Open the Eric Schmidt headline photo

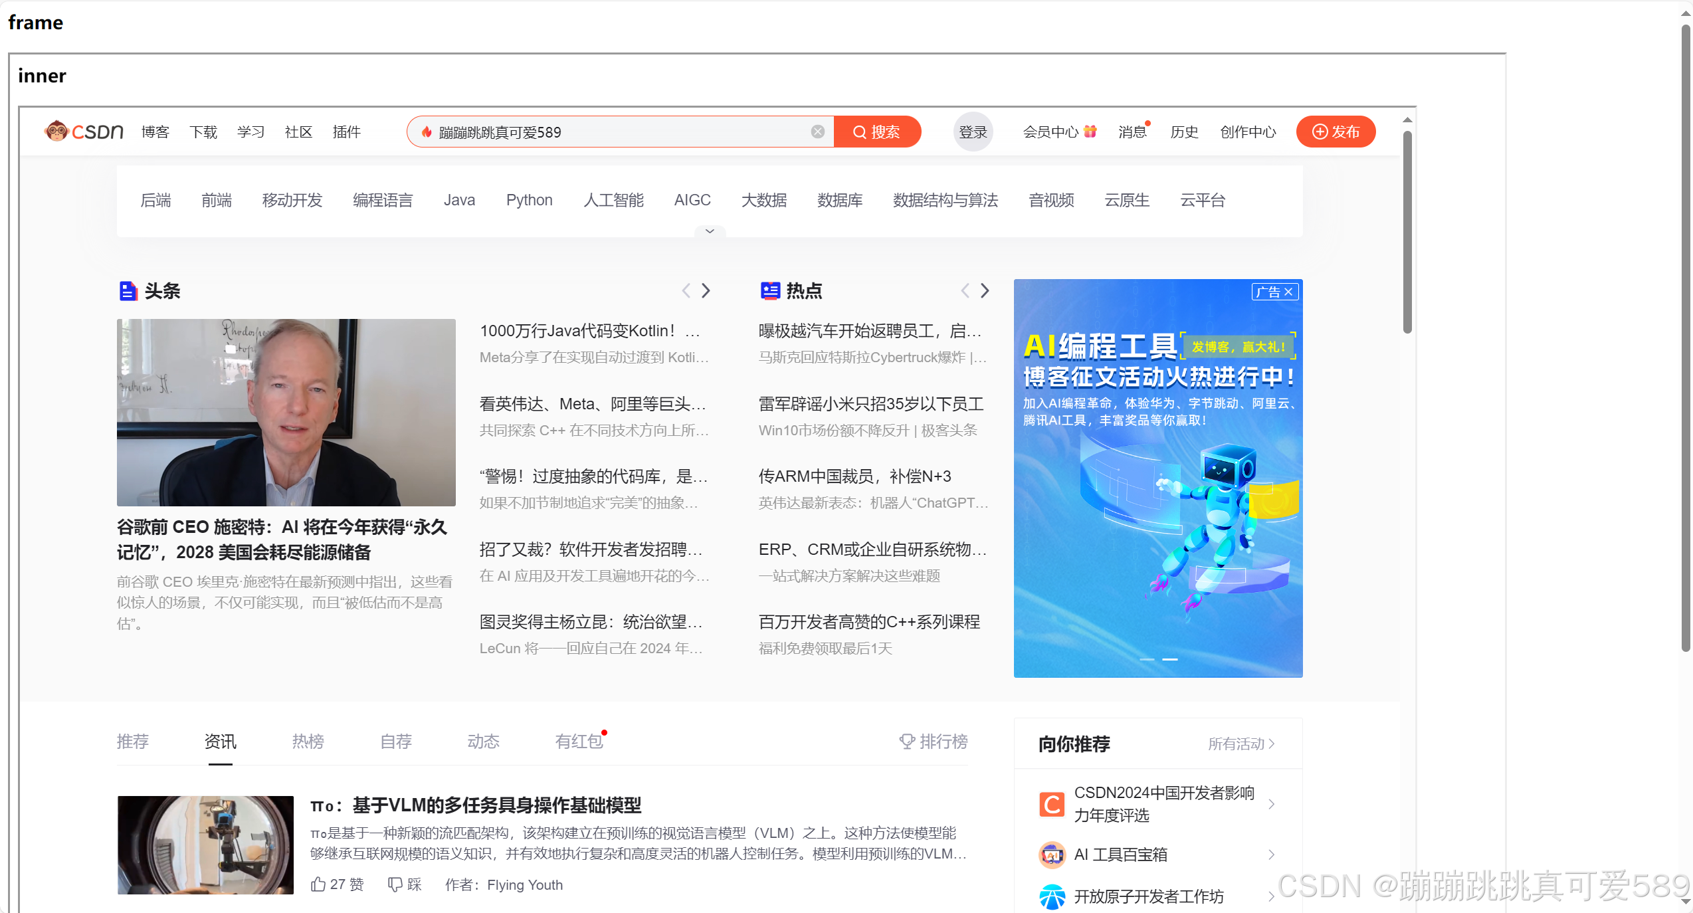click(x=286, y=412)
